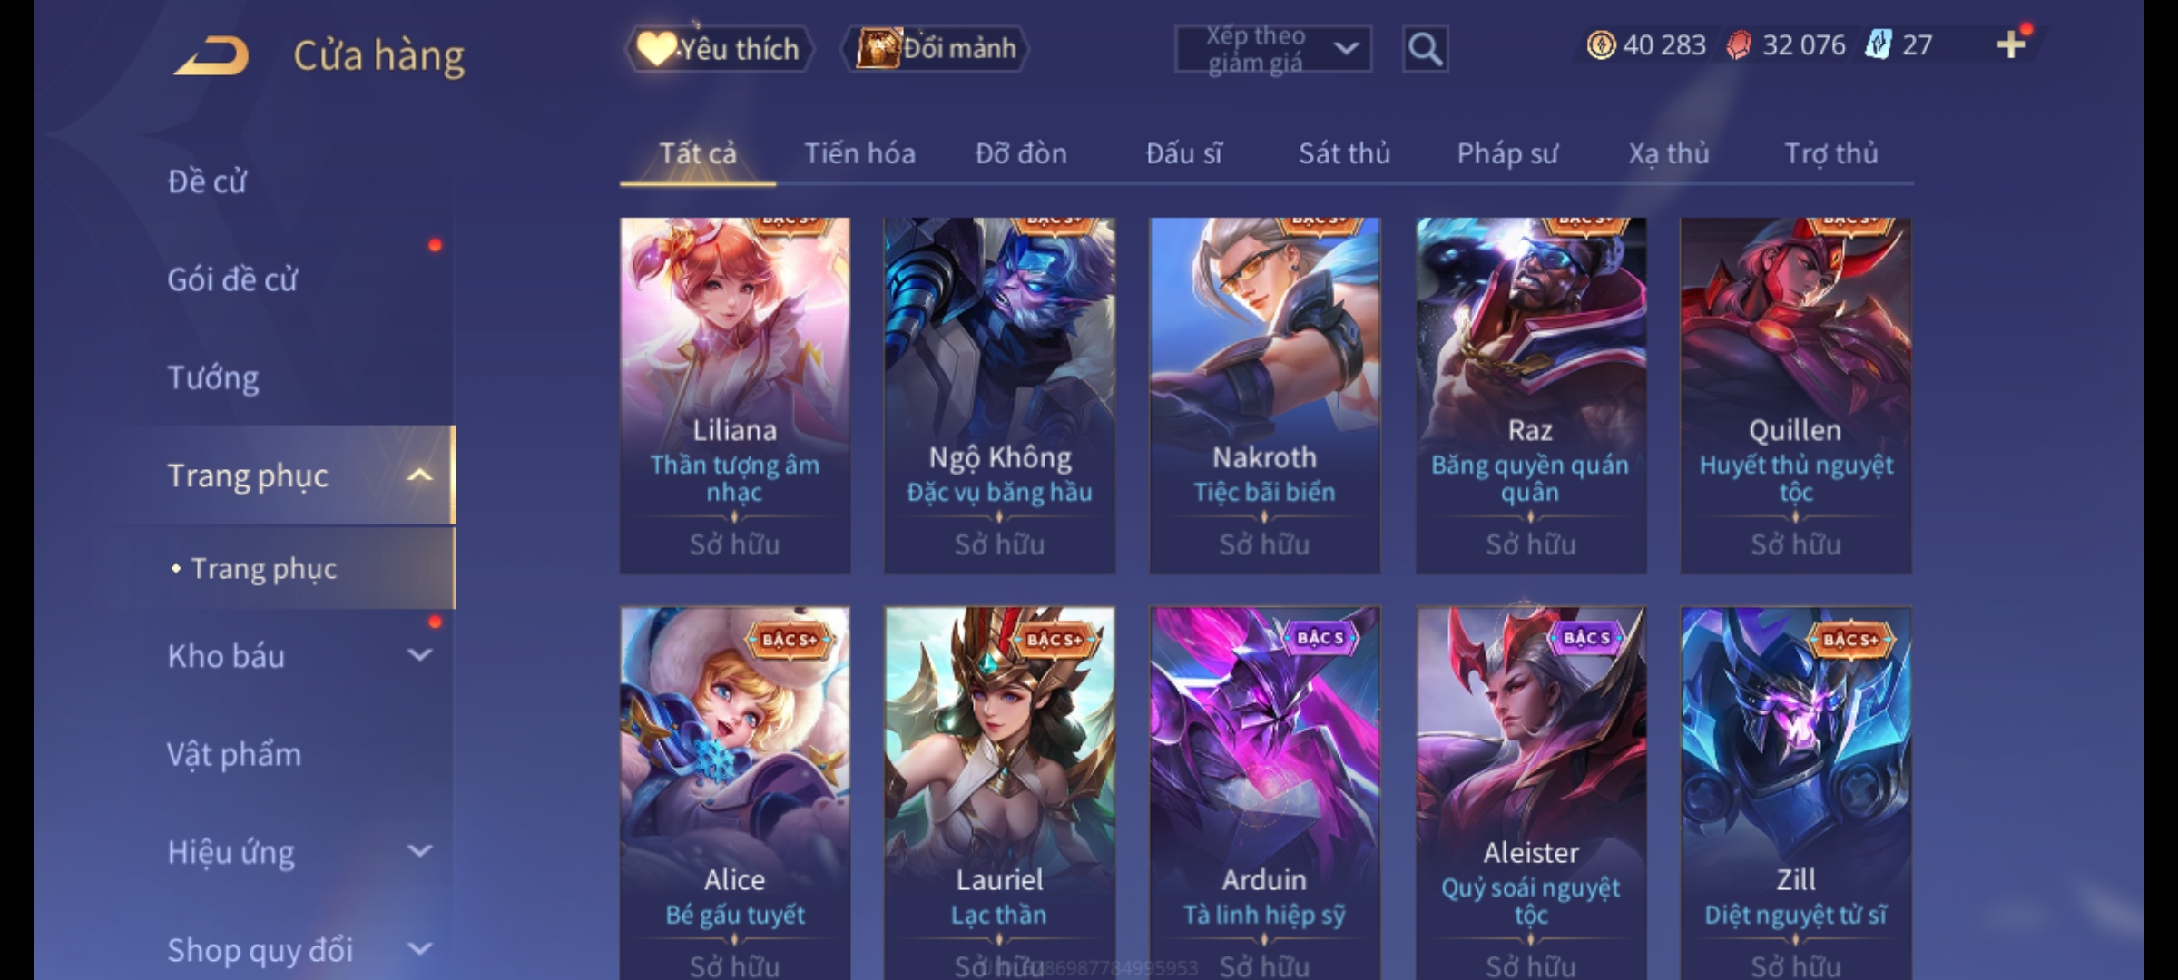Switch to the Sát thủ tab
This screenshot has height=980, width=2178.
tap(1344, 153)
